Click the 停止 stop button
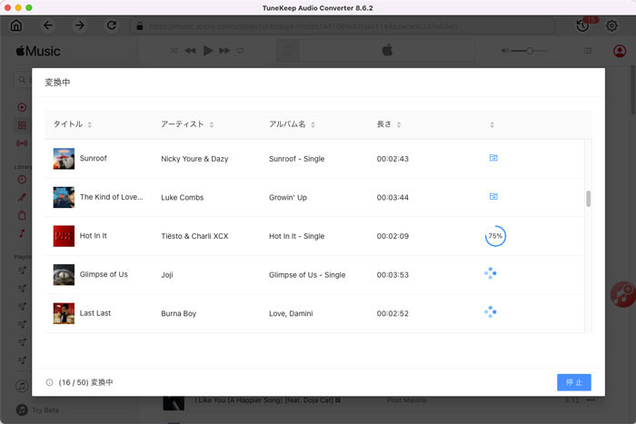Screen dimensions: 636x424 coord(574,382)
